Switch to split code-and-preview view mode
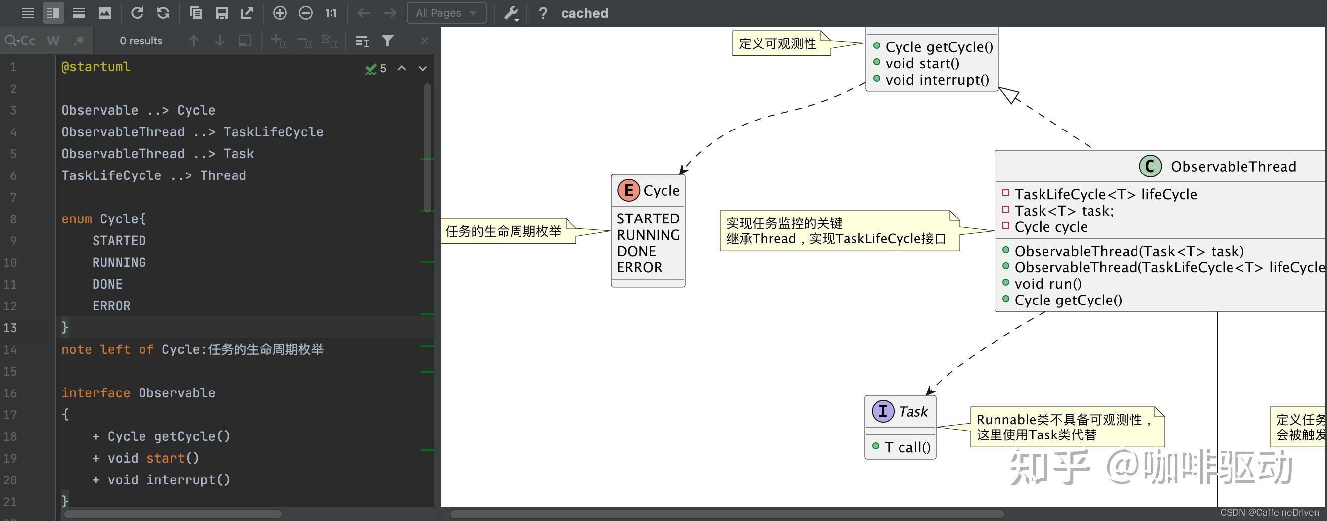 [x=53, y=13]
